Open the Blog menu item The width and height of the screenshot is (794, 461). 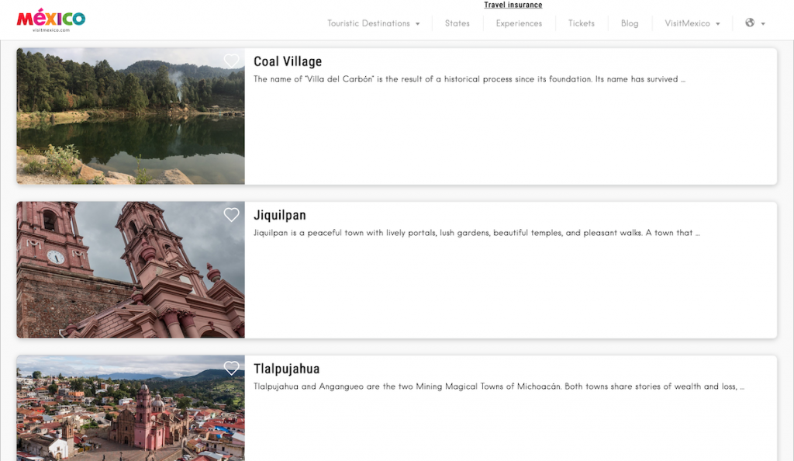tap(630, 23)
